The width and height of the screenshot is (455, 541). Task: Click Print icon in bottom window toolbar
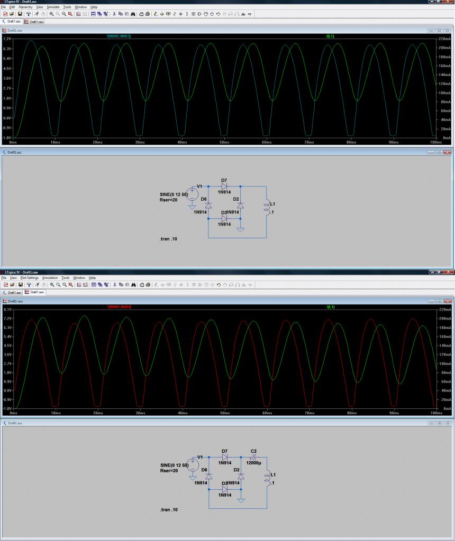pyautogui.click(x=148, y=285)
